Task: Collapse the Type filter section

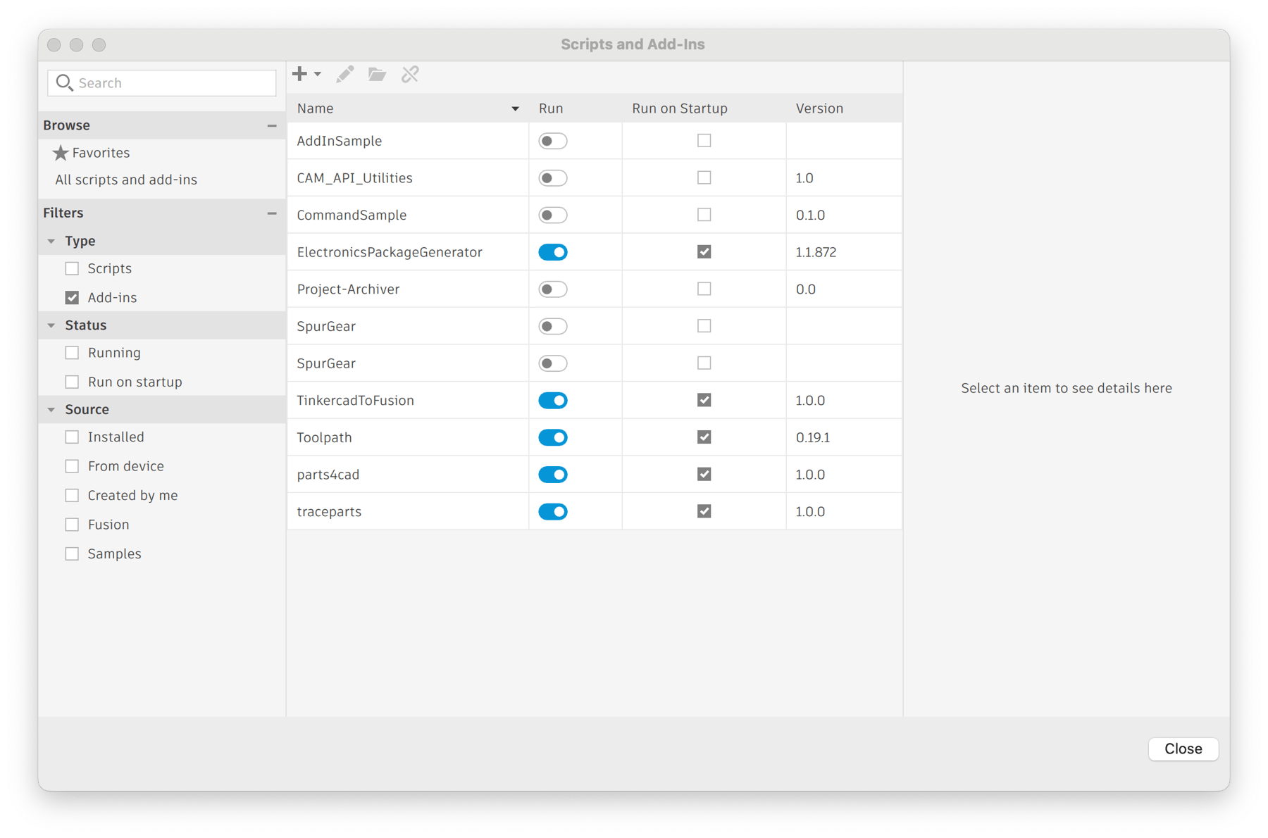Action: (x=51, y=240)
